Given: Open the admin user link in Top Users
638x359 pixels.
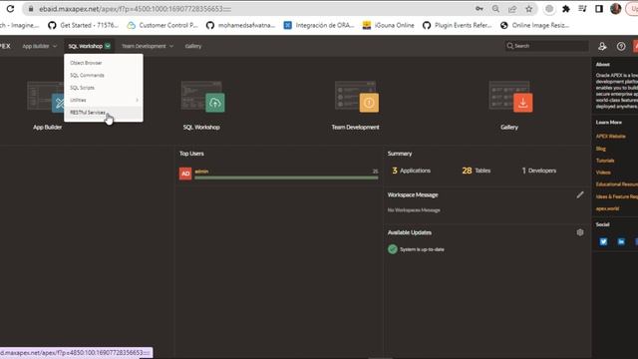Looking at the screenshot, I should point(201,172).
